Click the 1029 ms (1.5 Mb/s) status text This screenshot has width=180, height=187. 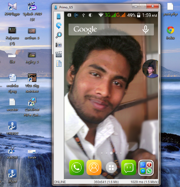pos(144,182)
